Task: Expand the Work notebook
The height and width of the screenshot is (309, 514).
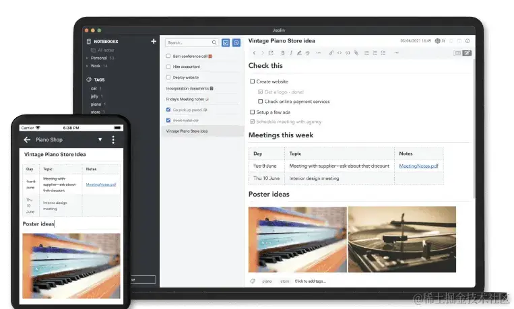Action: 87,66
